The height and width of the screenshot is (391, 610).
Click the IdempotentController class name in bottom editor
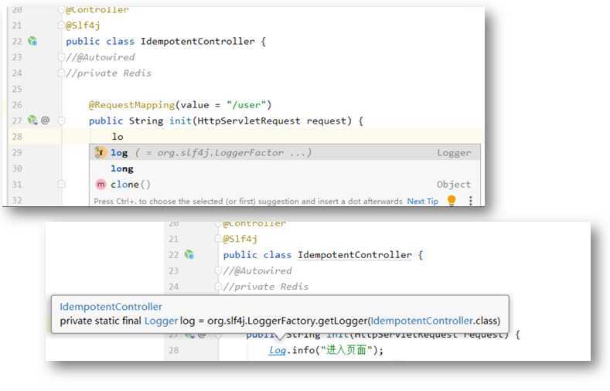point(355,255)
